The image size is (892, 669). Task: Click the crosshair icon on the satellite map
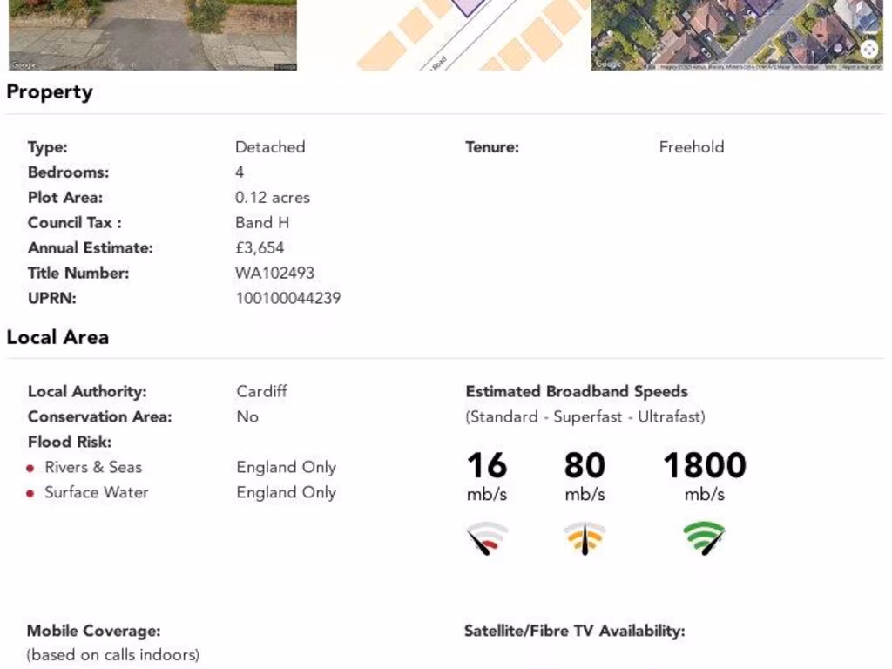coord(868,50)
